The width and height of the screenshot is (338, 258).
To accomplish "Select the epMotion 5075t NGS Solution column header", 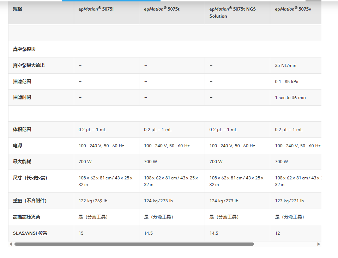I will (x=237, y=12).
